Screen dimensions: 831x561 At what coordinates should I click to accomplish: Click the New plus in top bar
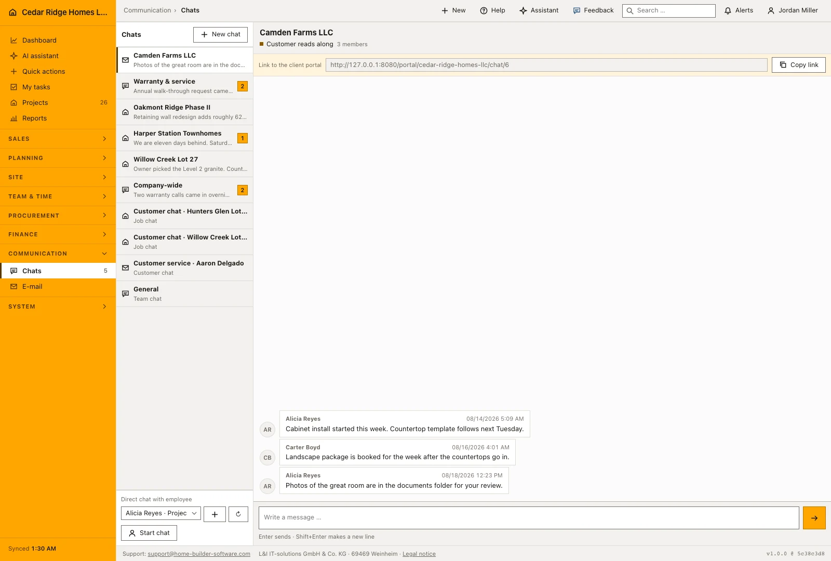click(x=453, y=10)
